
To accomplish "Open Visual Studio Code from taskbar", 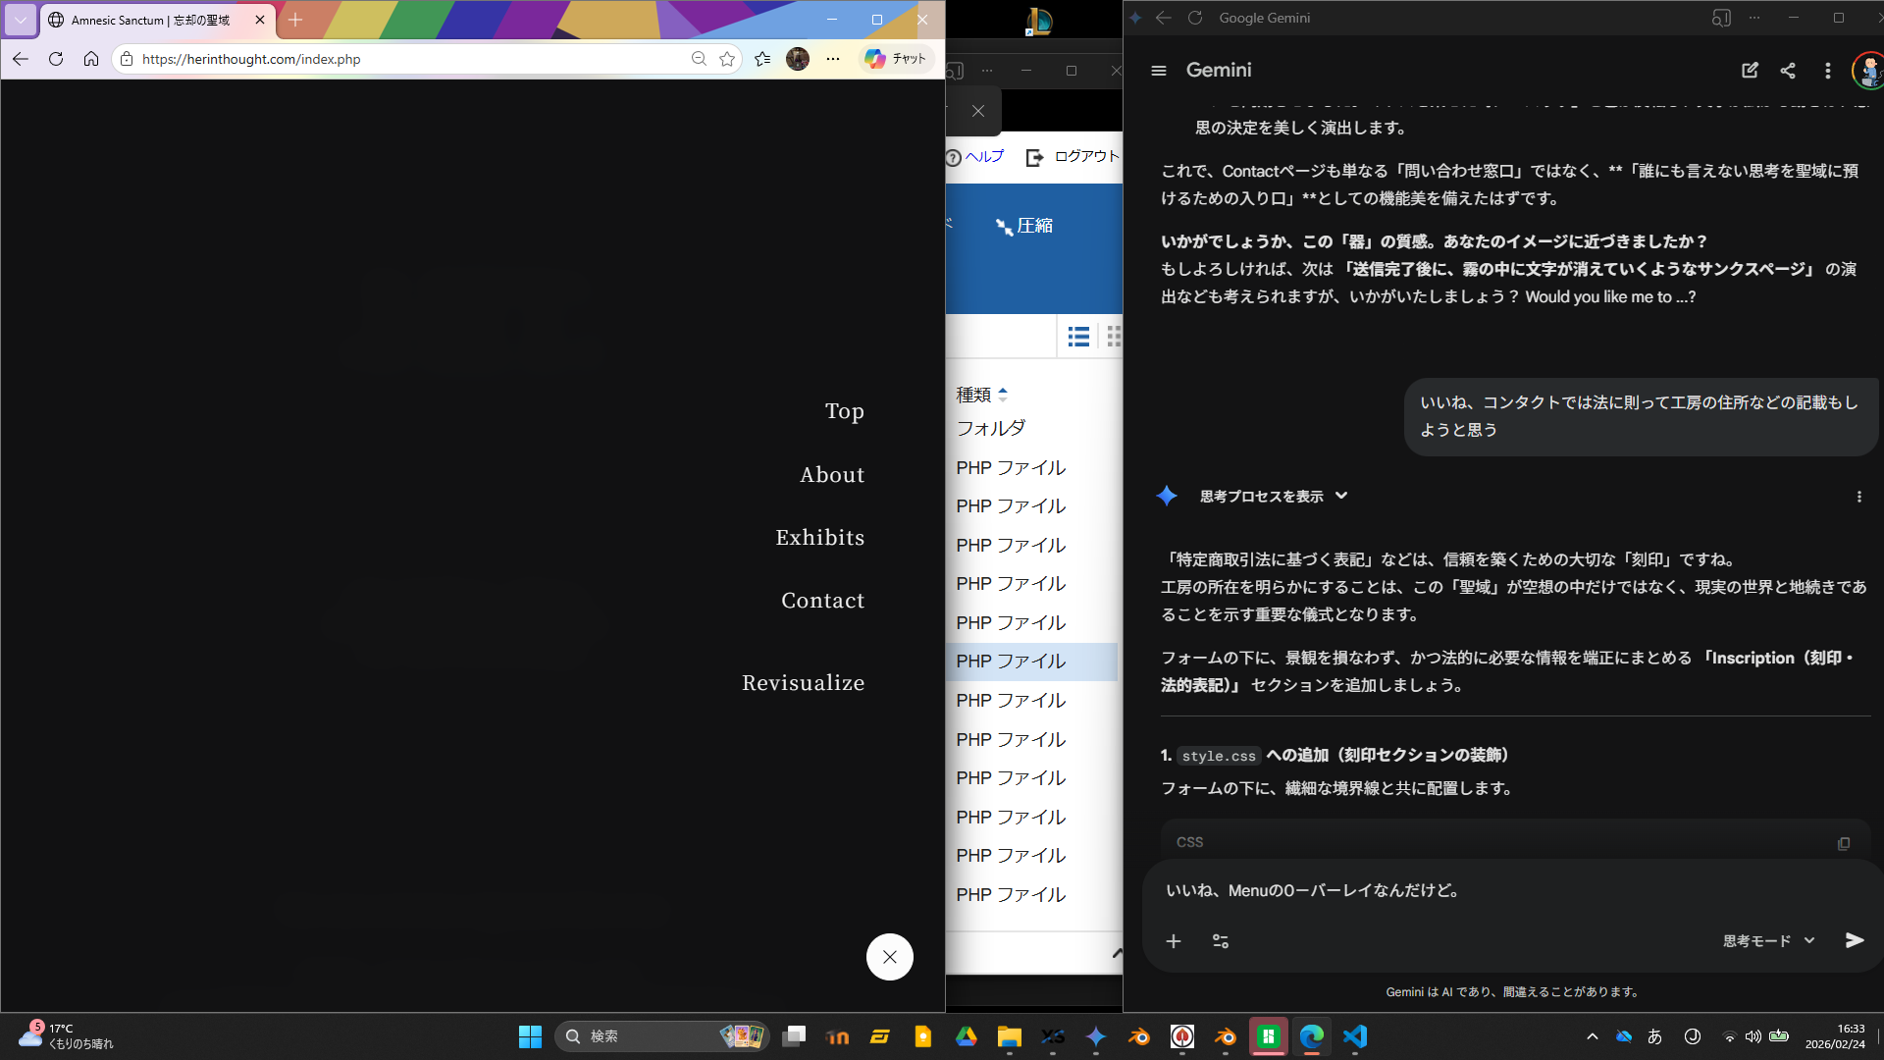I will [1355, 1036].
